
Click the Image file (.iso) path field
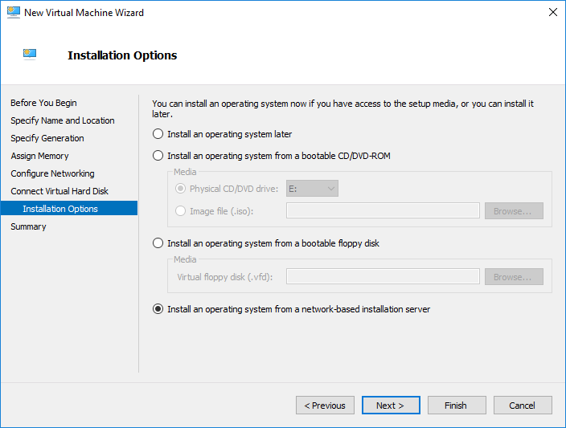[x=383, y=211]
